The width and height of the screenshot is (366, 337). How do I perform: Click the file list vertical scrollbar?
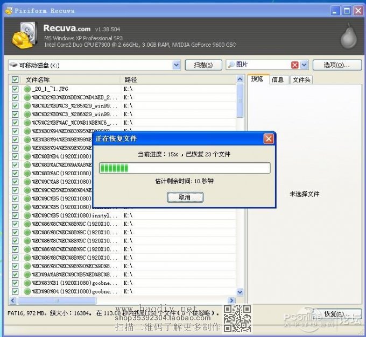point(240,188)
